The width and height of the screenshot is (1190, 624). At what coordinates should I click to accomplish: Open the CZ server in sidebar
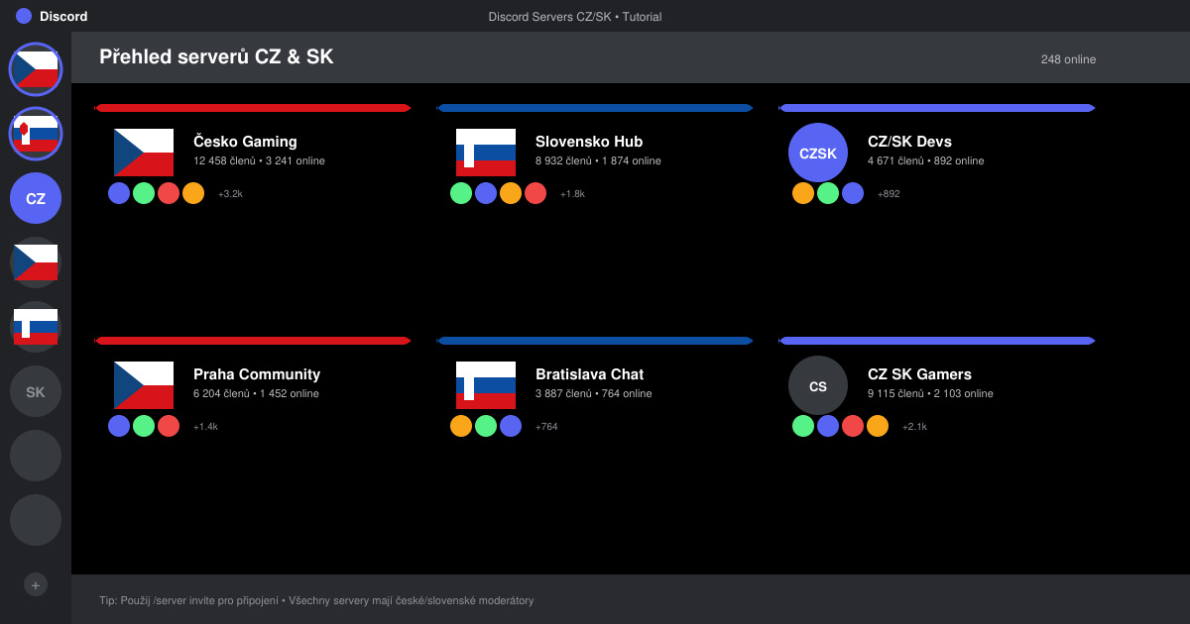(x=36, y=198)
